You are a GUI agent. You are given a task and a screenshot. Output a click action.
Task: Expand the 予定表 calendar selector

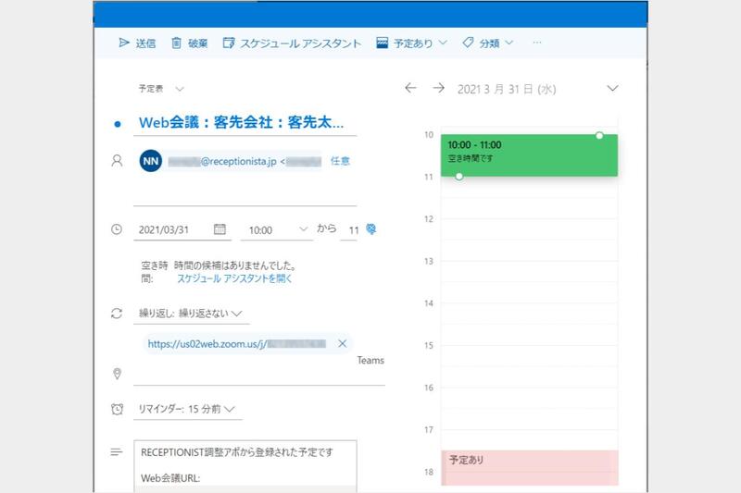pyautogui.click(x=161, y=89)
